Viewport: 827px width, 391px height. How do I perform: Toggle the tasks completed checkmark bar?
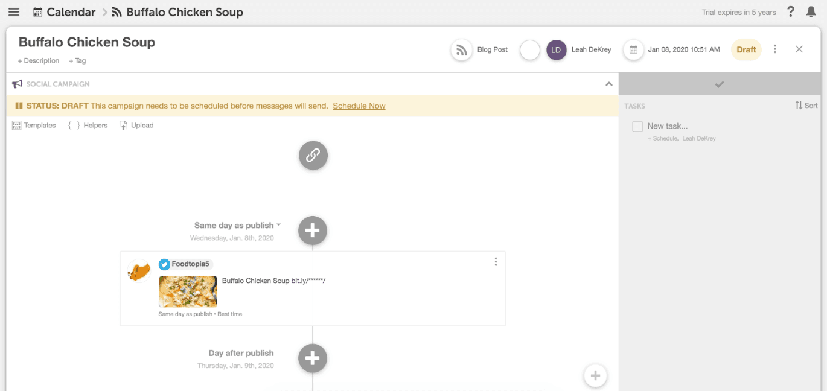coord(719,84)
